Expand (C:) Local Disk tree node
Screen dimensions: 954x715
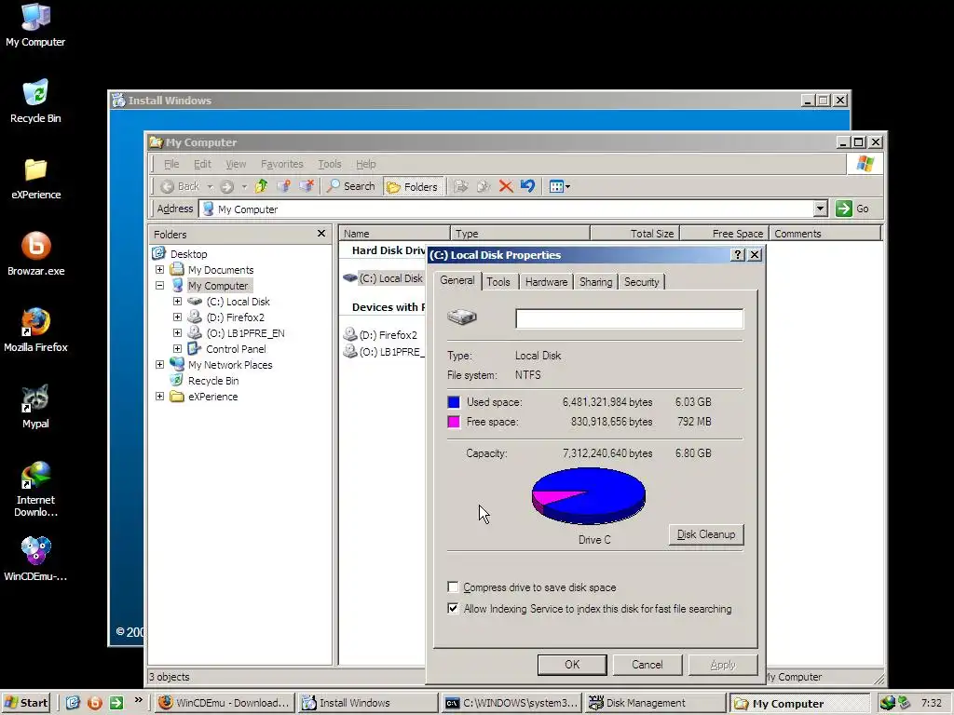click(x=177, y=301)
